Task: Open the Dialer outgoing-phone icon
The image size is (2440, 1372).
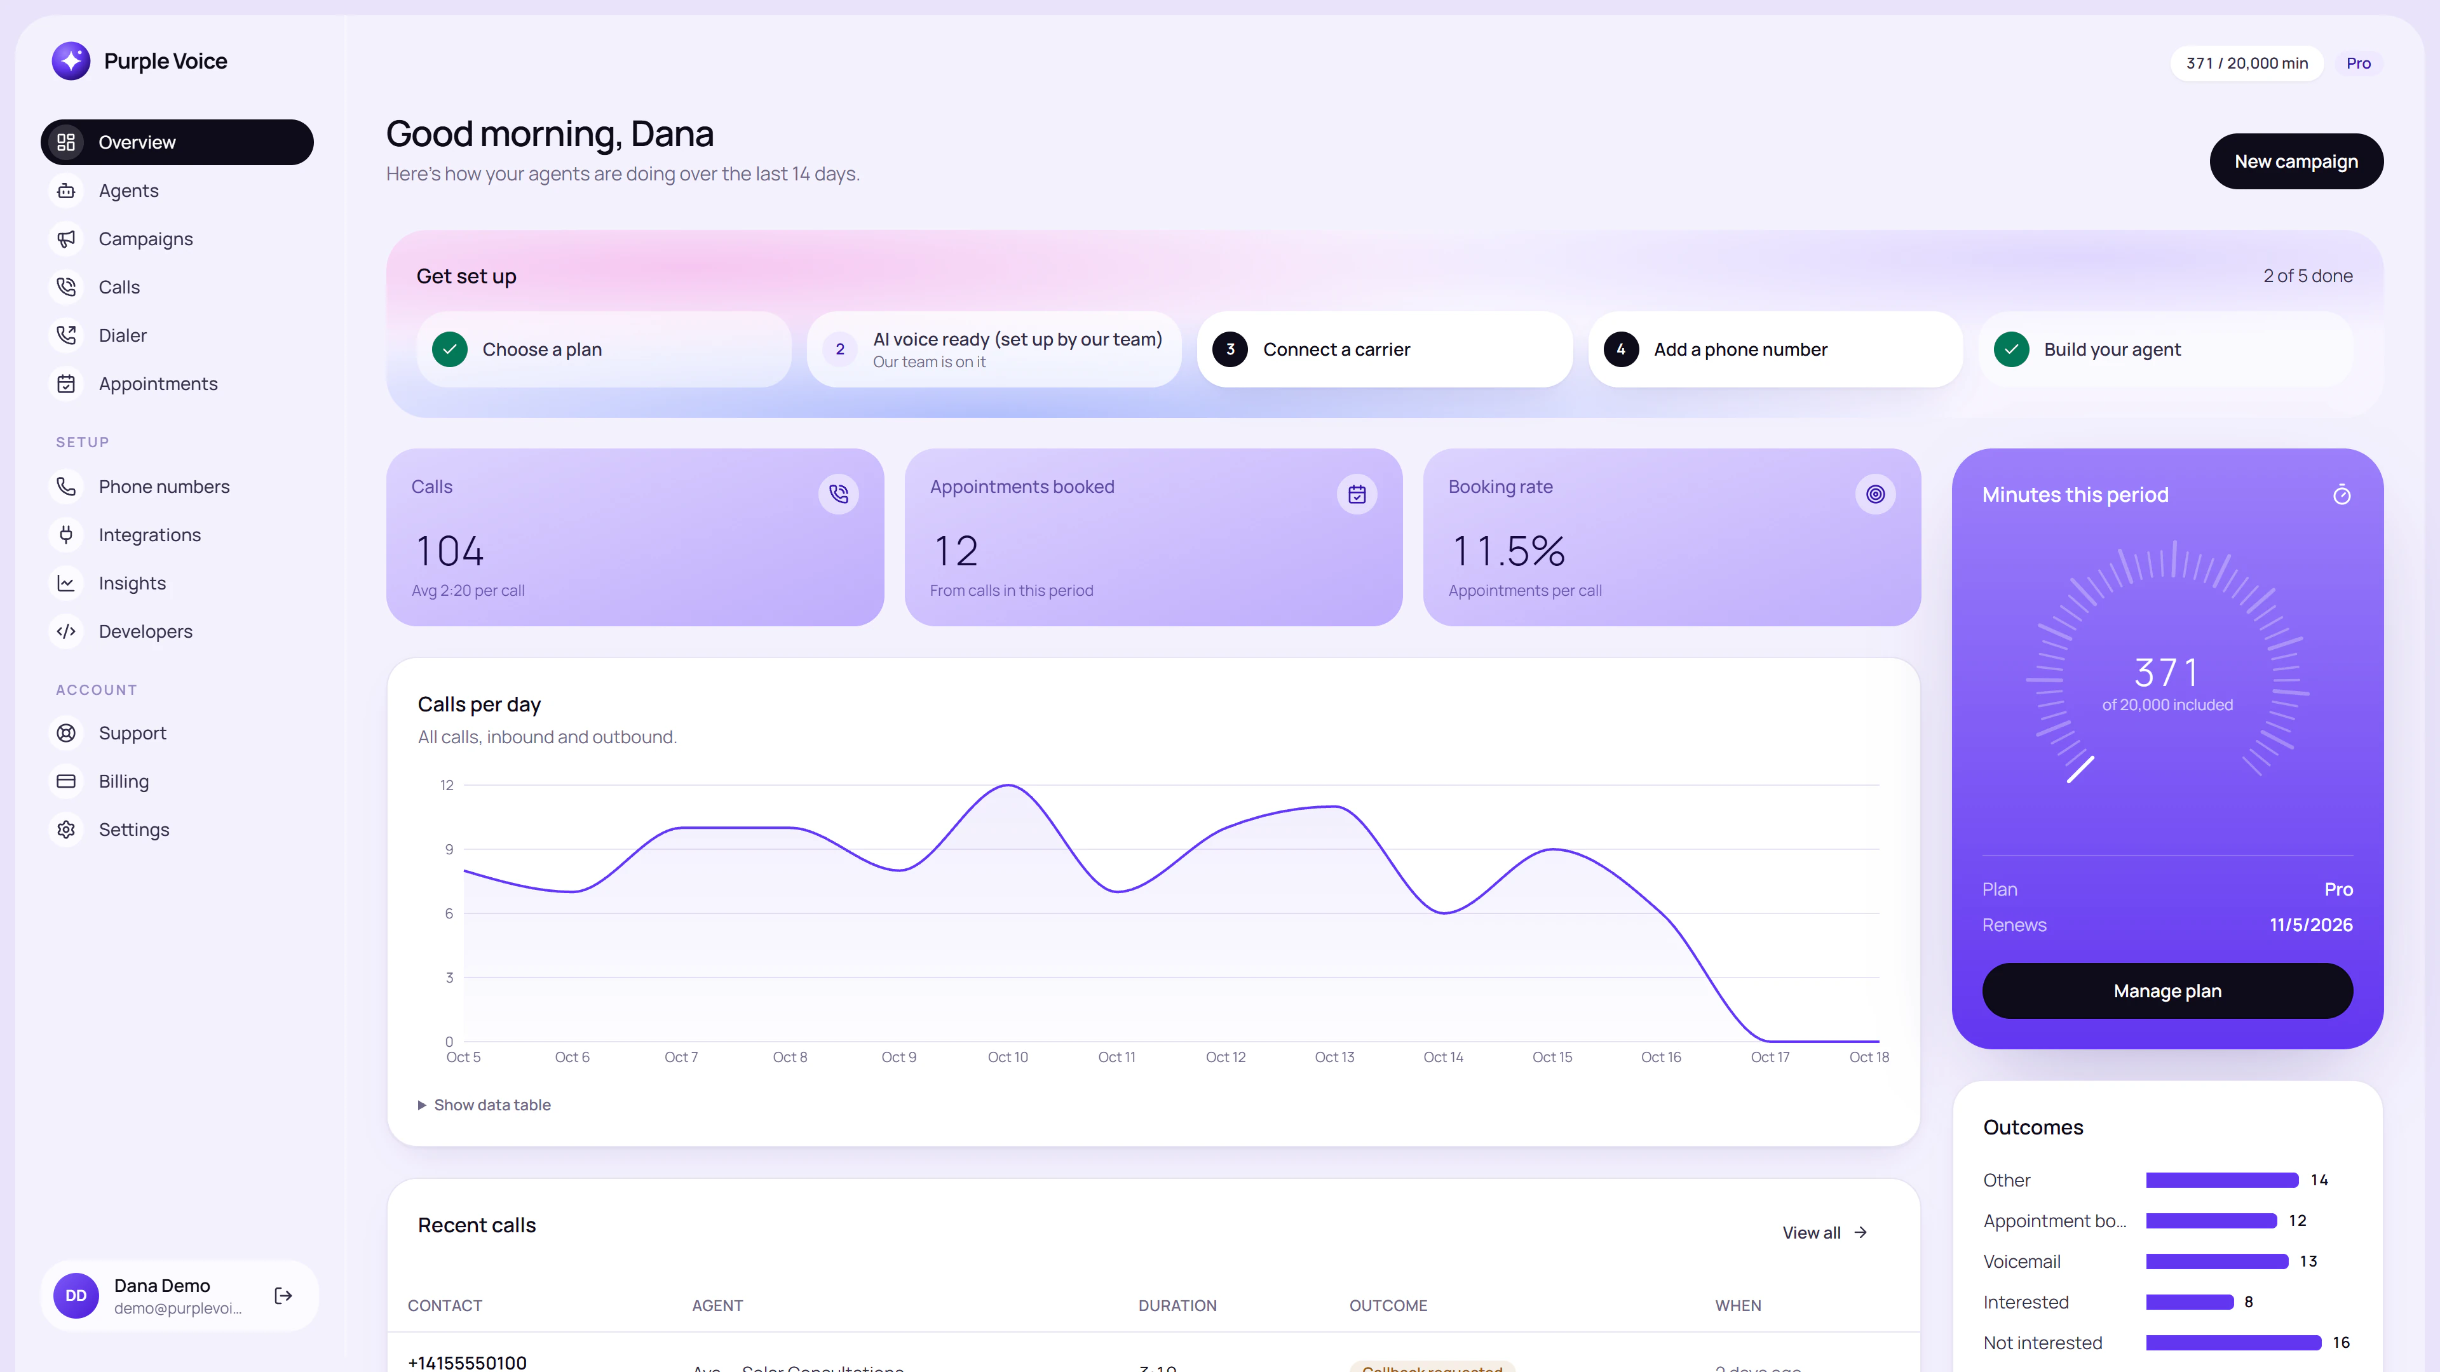Action: click(66, 335)
